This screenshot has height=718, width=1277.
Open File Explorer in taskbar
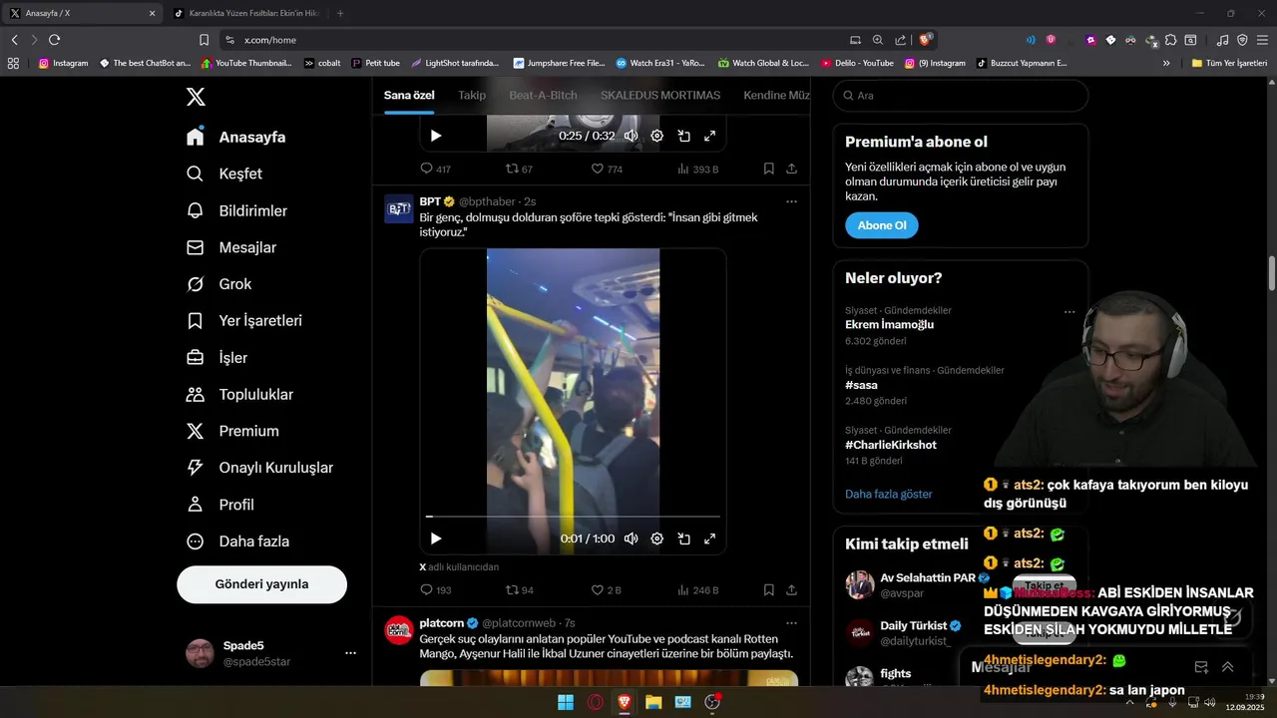(x=653, y=702)
